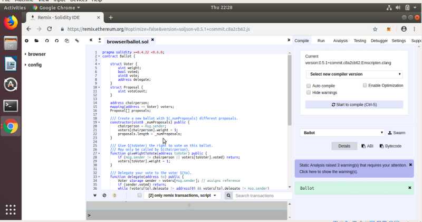Open Software Updater from the dock
Viewport: 422px width, 222px height.
coord(11,85)
